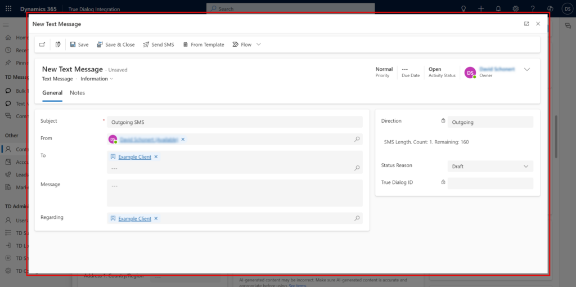The width and height of the screenshot is (576, 287).
Task: Click See terms link in background page
Action: [297, 285]
